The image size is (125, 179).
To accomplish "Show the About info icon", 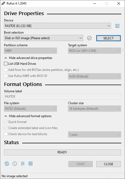I will coord(15,164).
